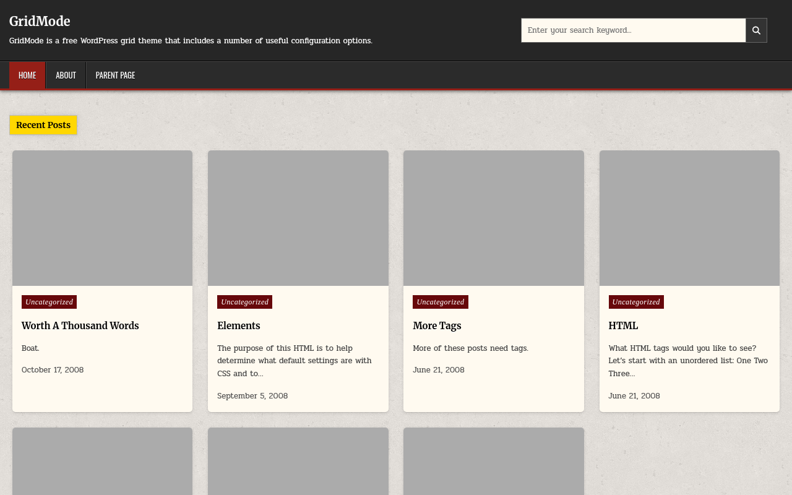
Task: Open the Worth A Thousand Words post
Action: pos(80,325)
